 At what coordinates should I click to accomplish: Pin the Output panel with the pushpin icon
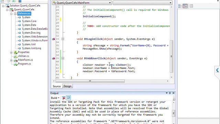[x=170, y=93]
